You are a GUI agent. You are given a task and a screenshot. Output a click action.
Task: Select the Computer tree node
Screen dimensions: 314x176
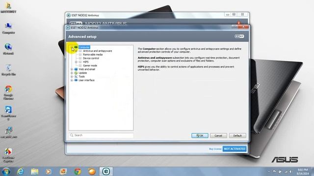coord(84,47)
